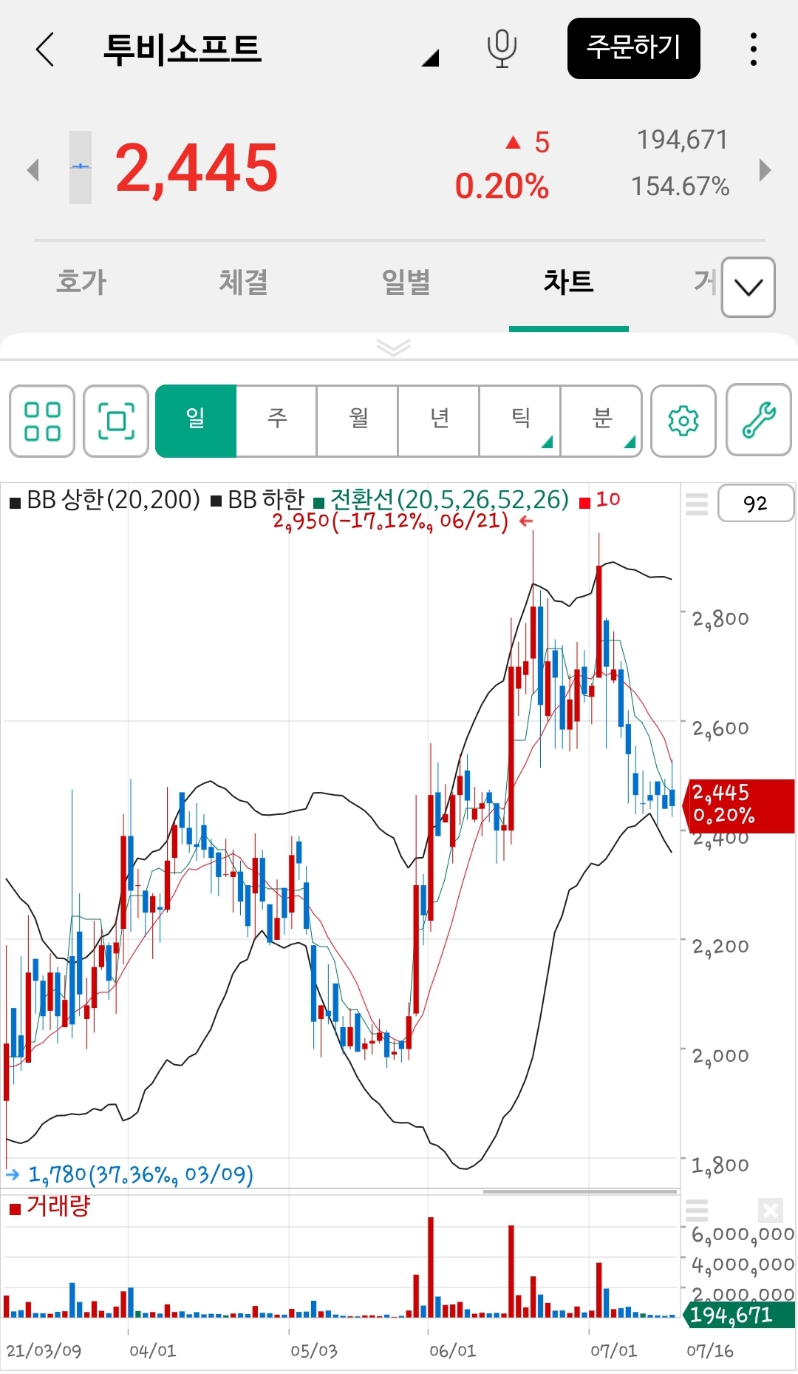This screenshot has height=1374, width=798.
Task: Tap the 05/03 date axis label
Action: coord(313,1350)
